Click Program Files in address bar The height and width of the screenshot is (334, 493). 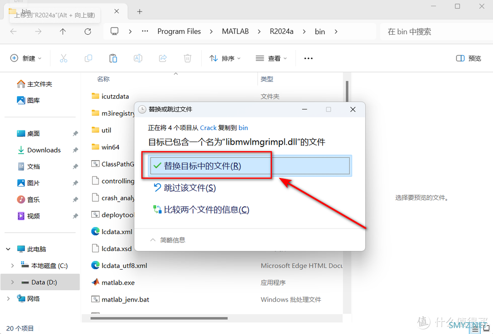[x=179, y=31]
